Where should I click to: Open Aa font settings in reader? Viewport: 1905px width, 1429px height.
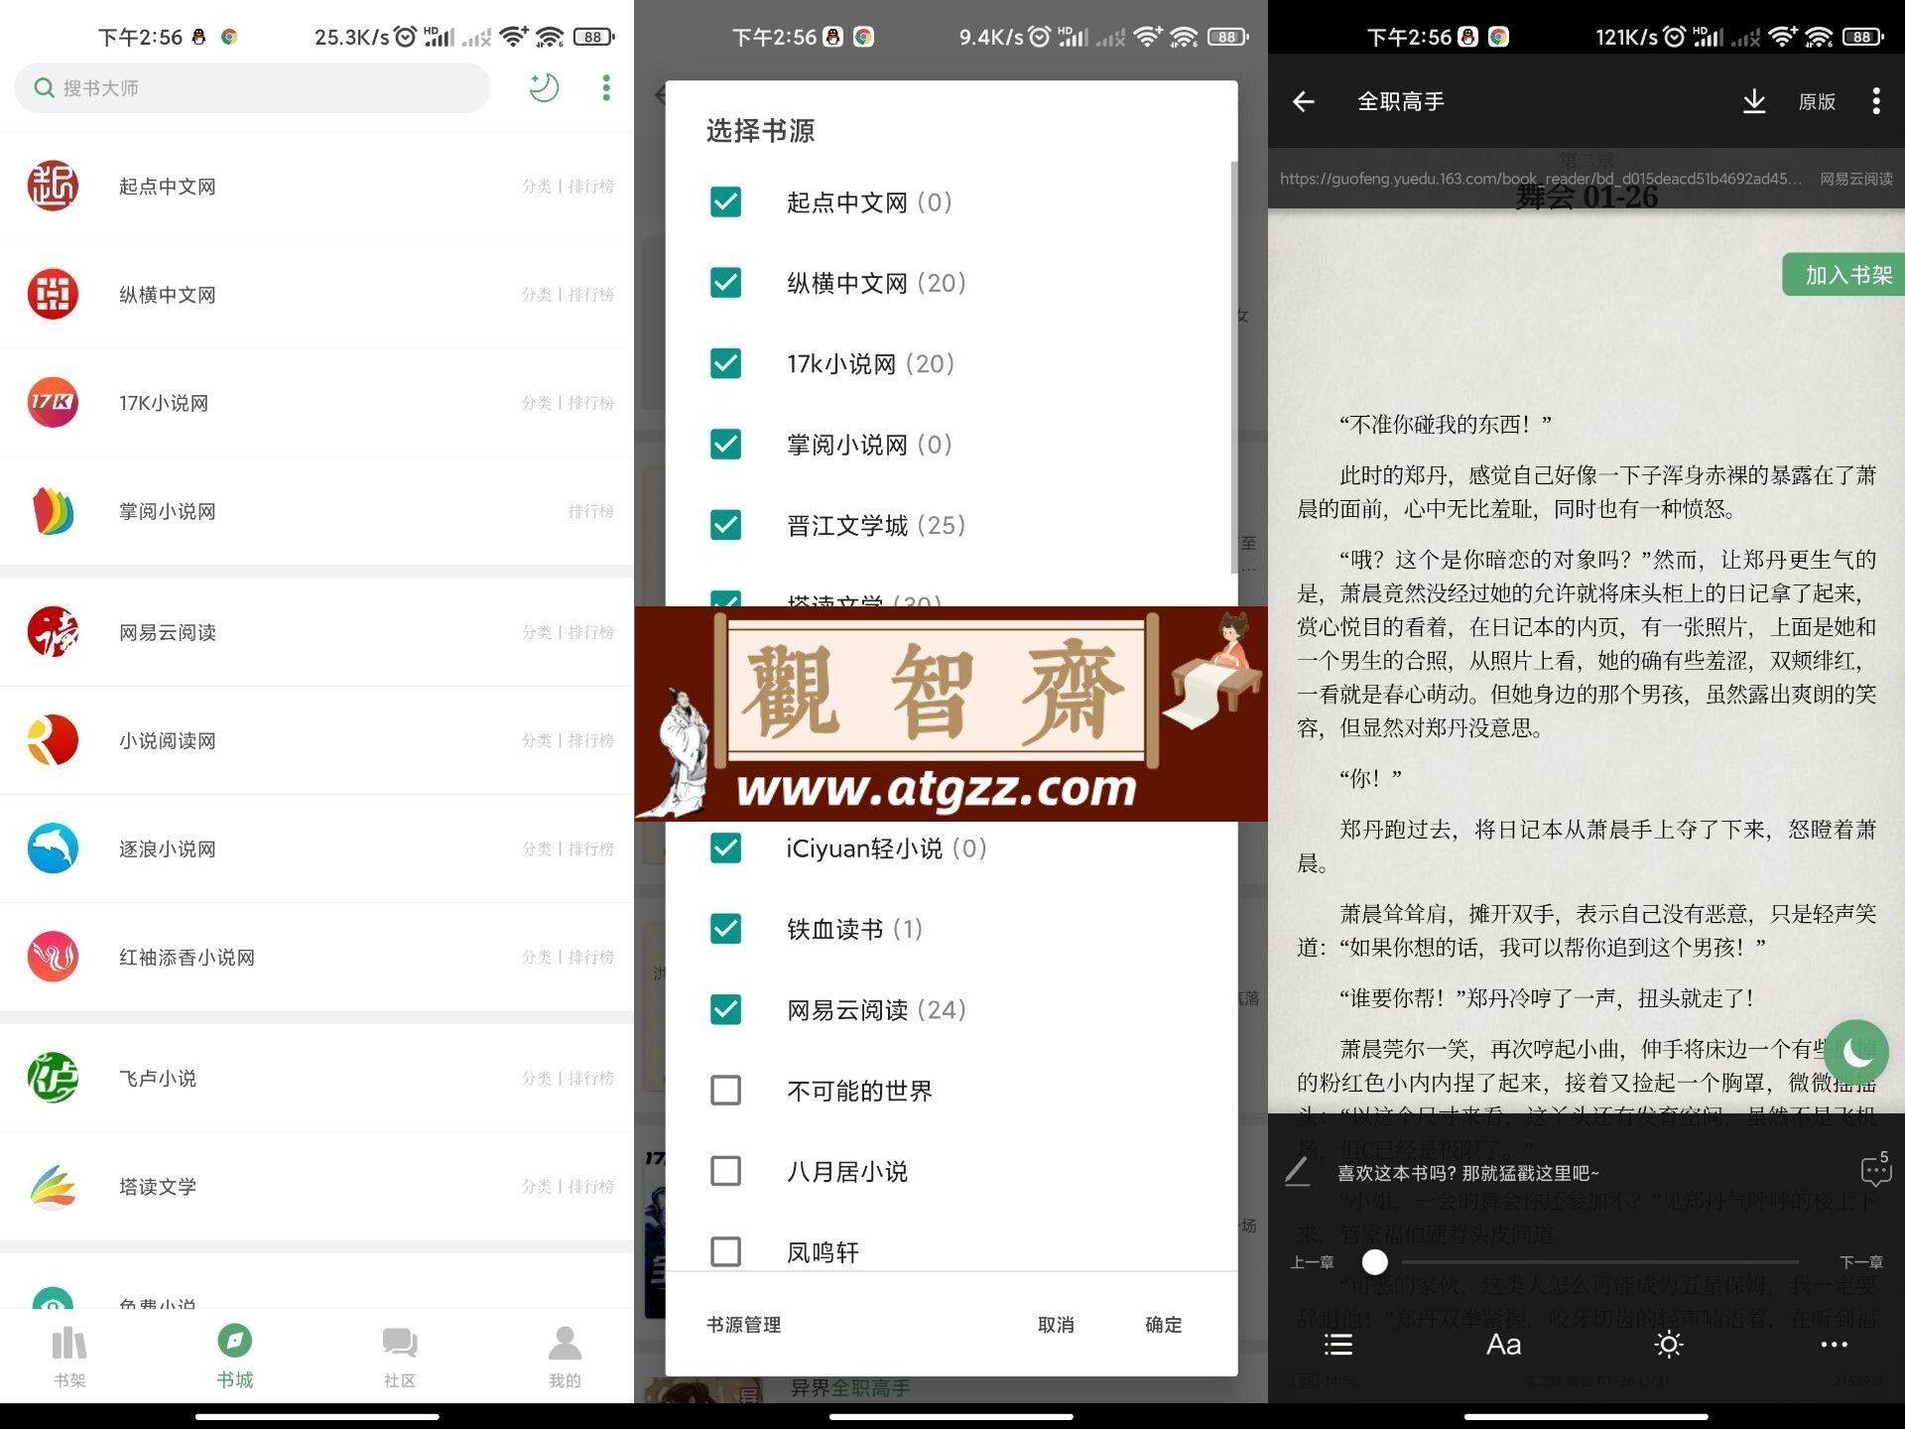(1503, 1345)
